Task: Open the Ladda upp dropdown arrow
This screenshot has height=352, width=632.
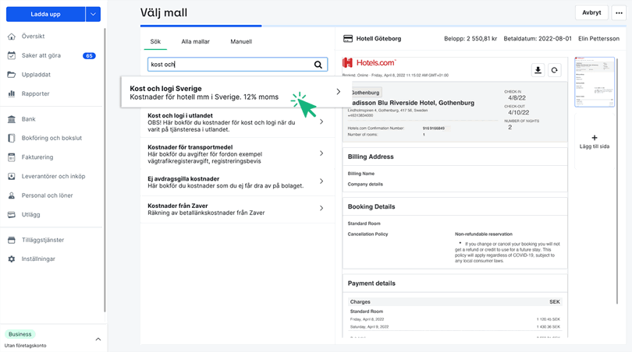Action: click(93, 14)
